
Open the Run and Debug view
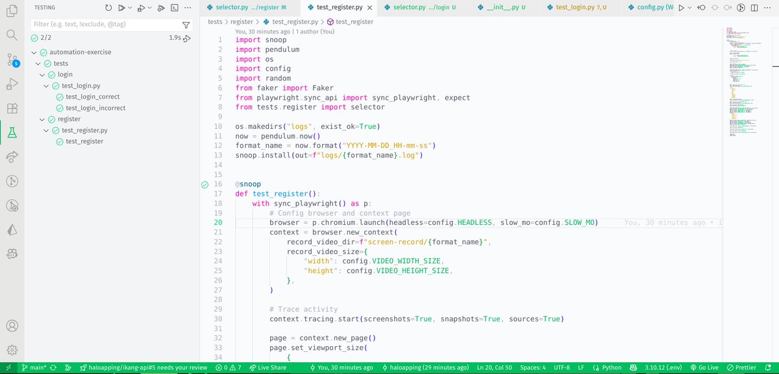coord(11,84)
